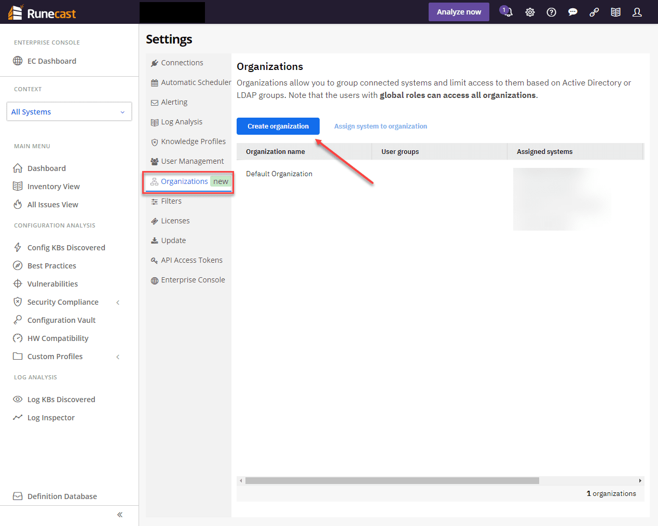This screenshot has width=658, height=526.
Task: Click the Vulnerabilities crosshair icon
Action: (x=18, y=283)
